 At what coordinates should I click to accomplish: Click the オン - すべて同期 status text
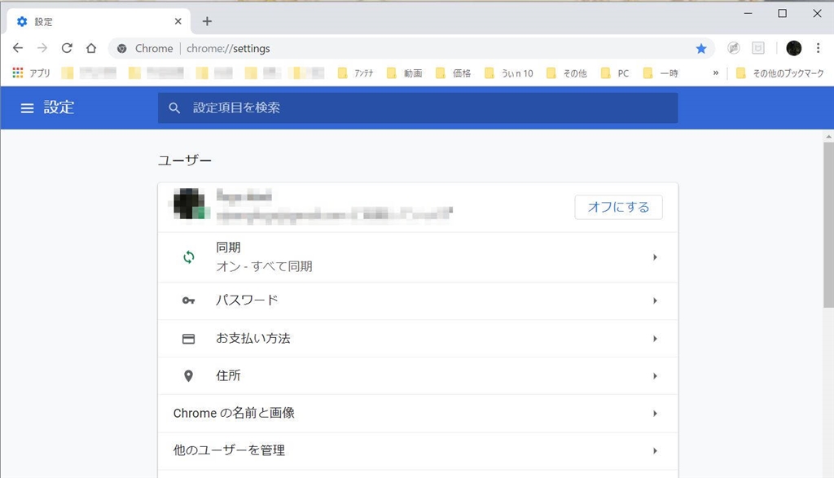(264, 266)
